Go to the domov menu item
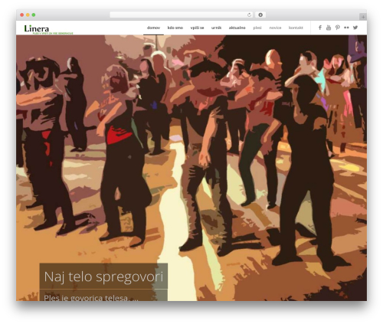383x324 pixels. (x=153, y=28)
